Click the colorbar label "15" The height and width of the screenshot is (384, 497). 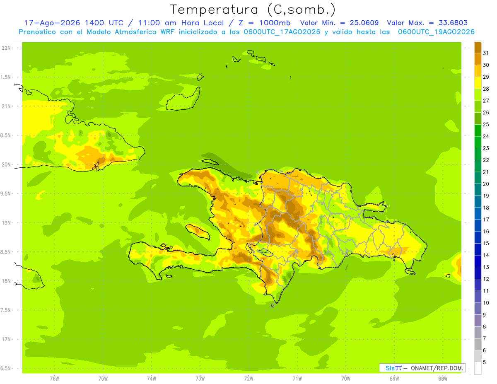486,243
